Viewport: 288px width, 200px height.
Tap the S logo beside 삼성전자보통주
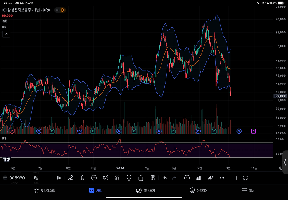[x=4, y=10]
